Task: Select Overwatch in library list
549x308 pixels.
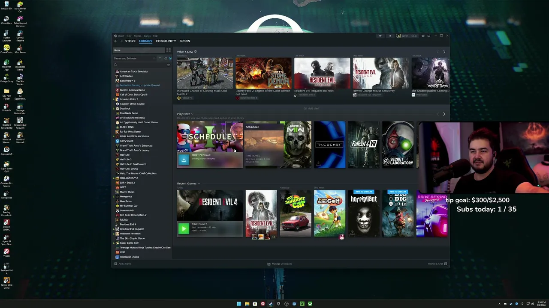Action: tap(127, 210)
